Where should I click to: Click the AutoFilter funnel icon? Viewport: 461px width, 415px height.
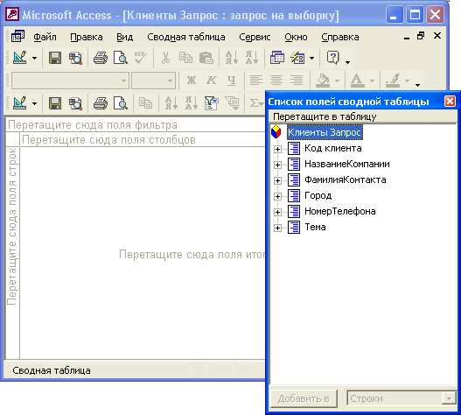click(211, 103)
